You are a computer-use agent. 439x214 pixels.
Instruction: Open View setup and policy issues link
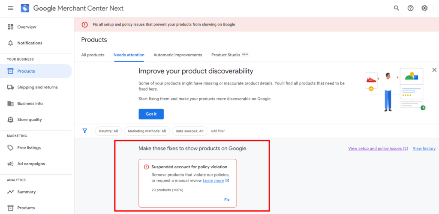pyautogui.click(x=378, y=149)
